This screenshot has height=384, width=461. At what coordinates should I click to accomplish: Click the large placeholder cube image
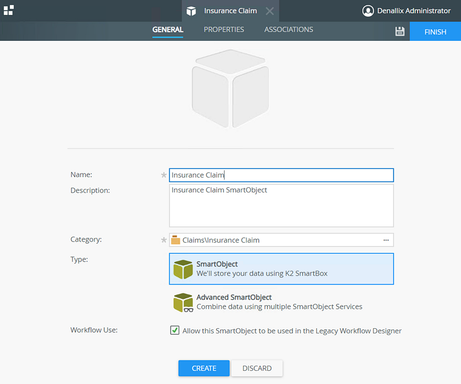[231, 89]
